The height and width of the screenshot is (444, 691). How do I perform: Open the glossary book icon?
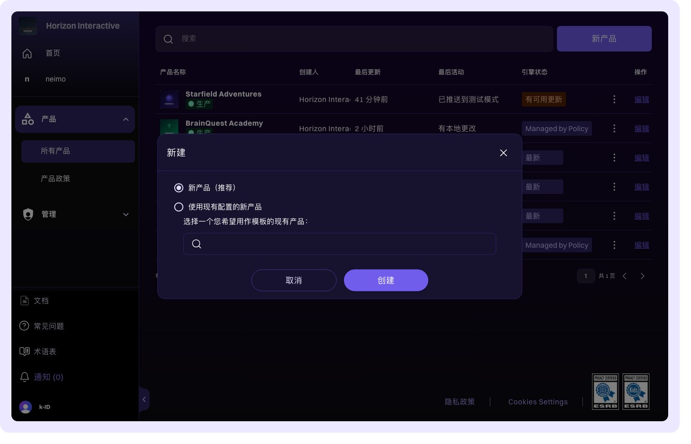(x=25, y=352)
